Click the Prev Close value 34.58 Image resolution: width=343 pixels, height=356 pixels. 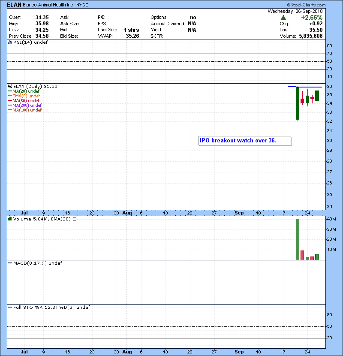point(42,36)
